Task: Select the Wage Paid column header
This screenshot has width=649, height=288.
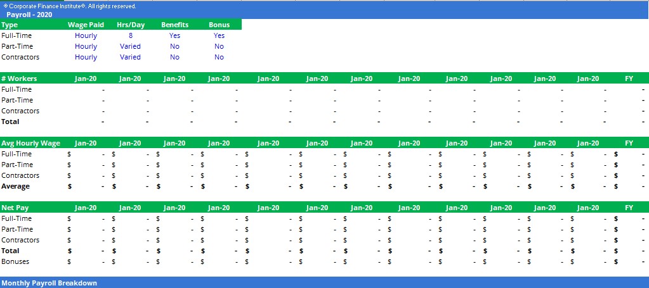Action: tap(86, 25)
